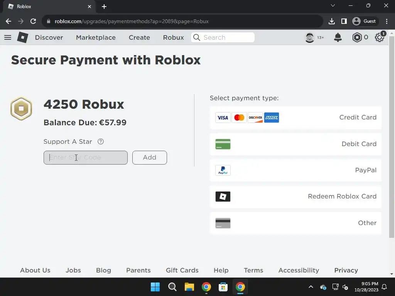The width and height of the screenshot is (395, 296).
Task: Click the Roblox logo home icon
Action: point(23,37)
